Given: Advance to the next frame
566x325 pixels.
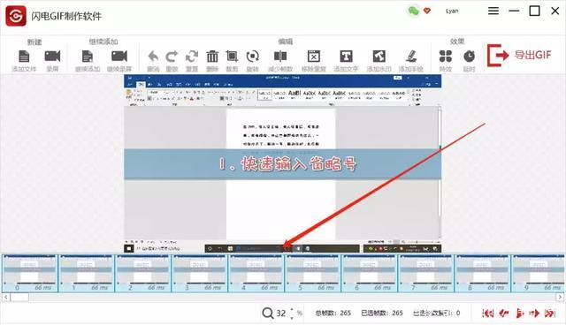Looking at the screenshot, I should coord(534,314).
